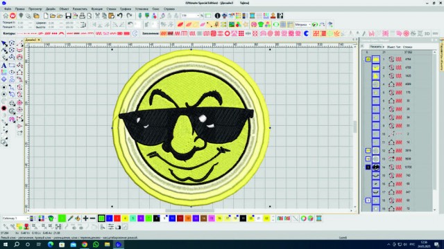Click stitch count 10700 in the list
This screenshot has width=444, height=249.
408,167
